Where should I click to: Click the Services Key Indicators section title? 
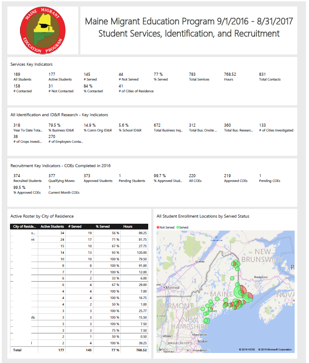[x=31, y=64]
